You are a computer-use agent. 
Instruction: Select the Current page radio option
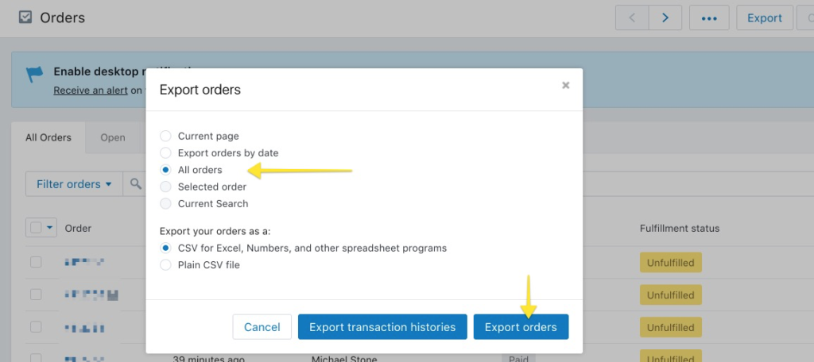point(165,136)
